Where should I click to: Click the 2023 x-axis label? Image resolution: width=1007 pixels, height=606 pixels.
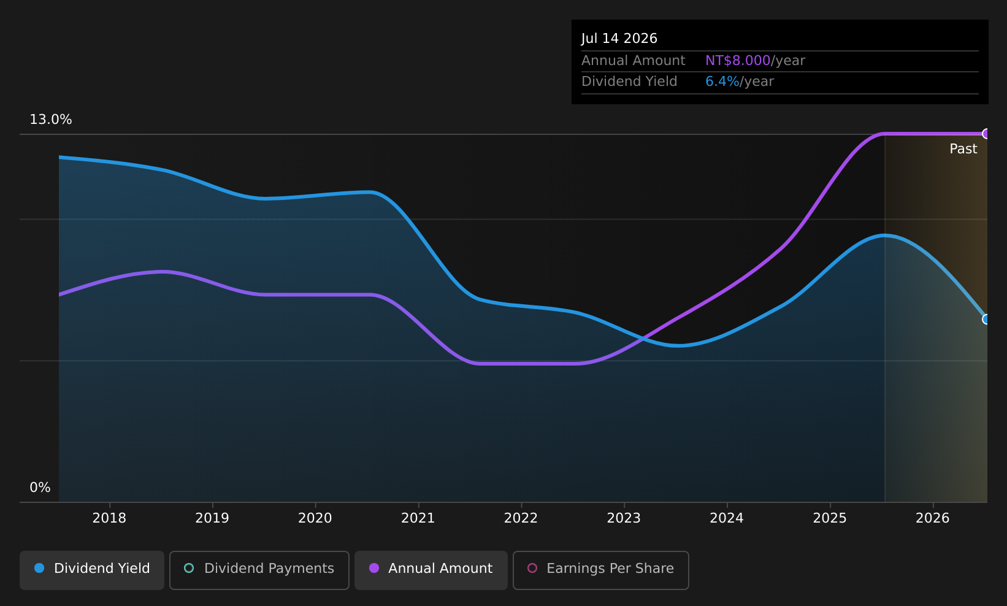624,518
